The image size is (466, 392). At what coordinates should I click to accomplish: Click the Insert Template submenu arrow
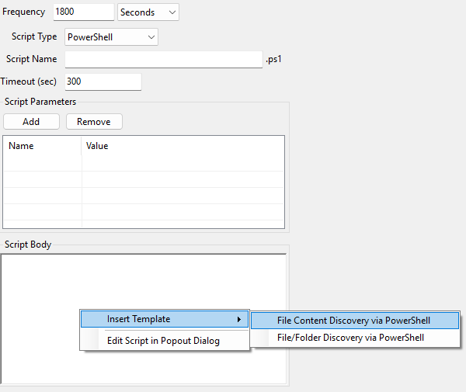pyautogui.click(x=238, y=320)
